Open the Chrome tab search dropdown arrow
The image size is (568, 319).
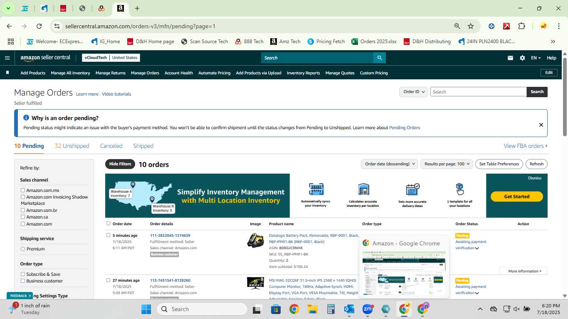tap(8, 8)
